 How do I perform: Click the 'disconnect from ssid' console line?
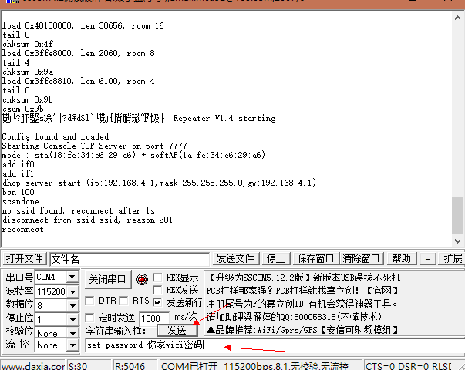[87, 220]
